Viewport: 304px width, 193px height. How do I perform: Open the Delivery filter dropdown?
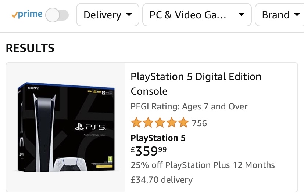point(107,15)
